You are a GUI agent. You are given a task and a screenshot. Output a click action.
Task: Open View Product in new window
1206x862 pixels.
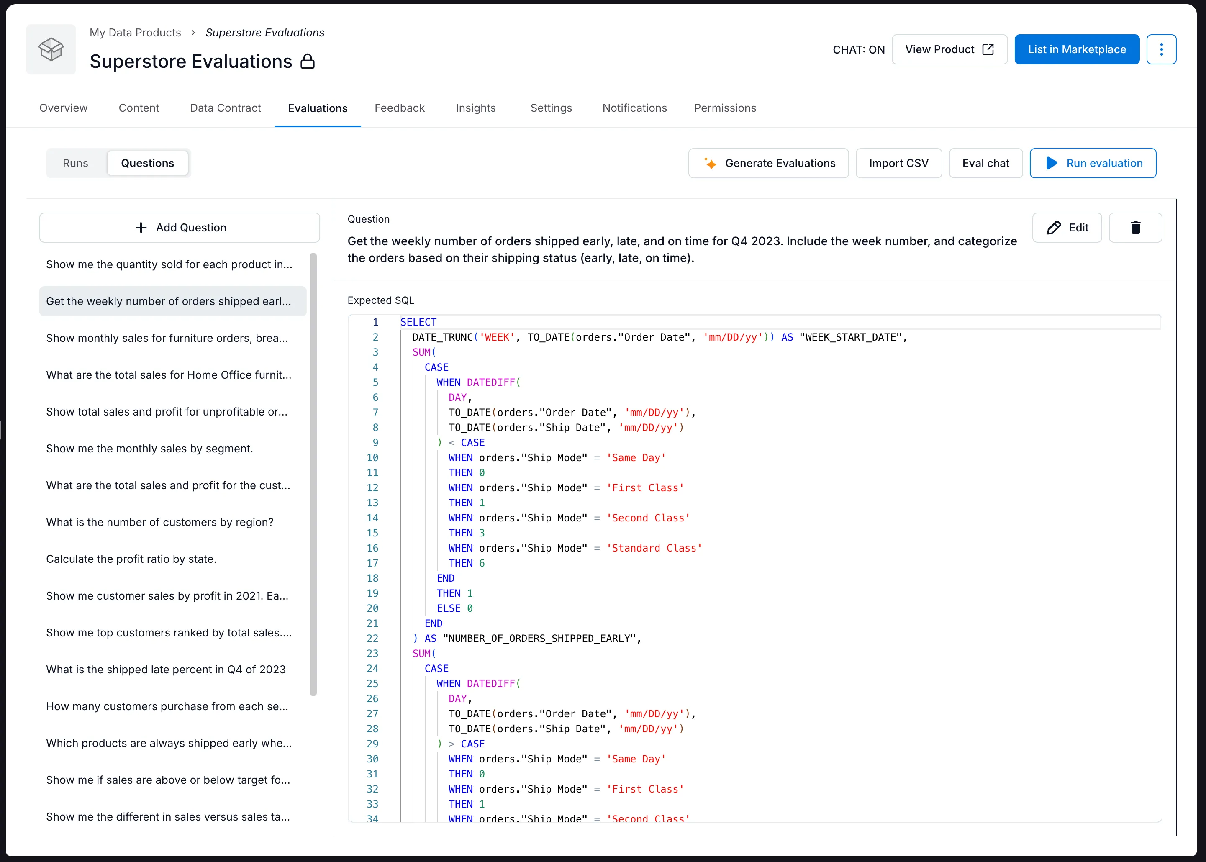tap(949, 49)
